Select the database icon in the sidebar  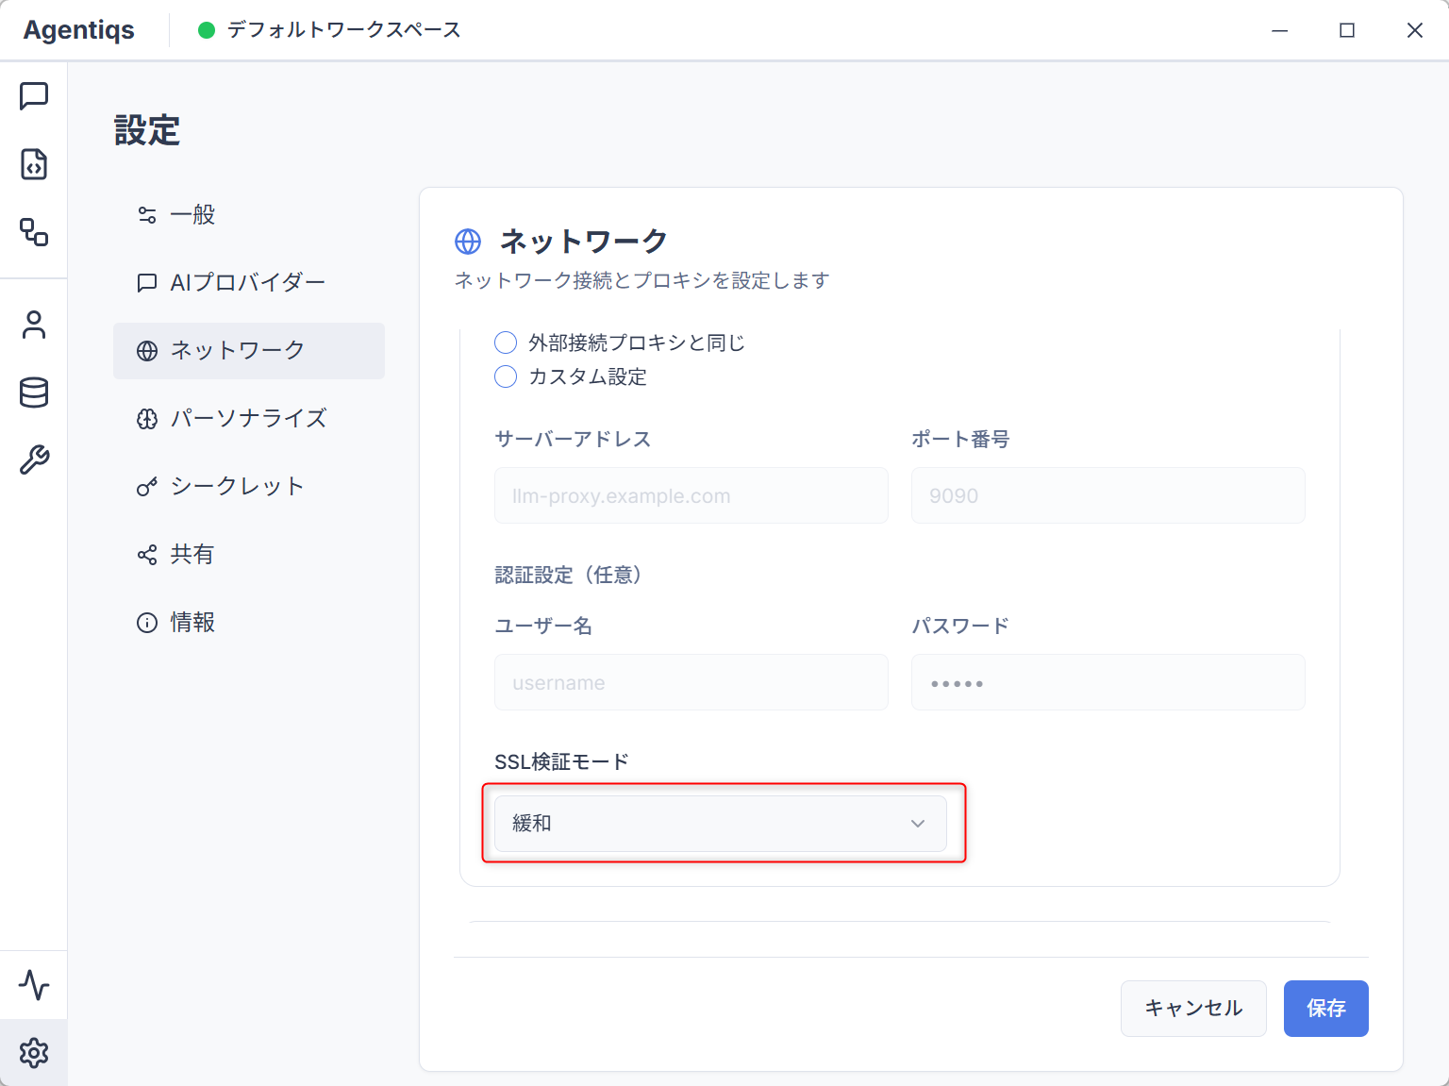coord(35,393)
